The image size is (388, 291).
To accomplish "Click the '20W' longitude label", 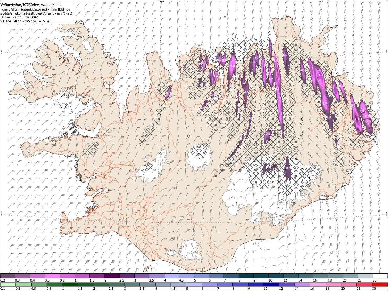I will pos(161,2).
